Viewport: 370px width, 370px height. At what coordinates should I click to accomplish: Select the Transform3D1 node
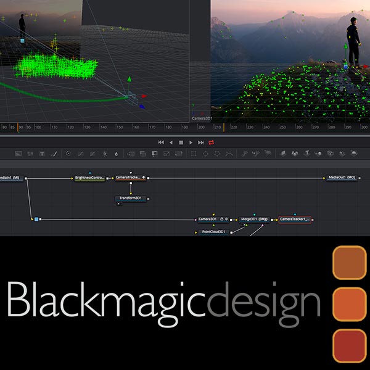131,199
